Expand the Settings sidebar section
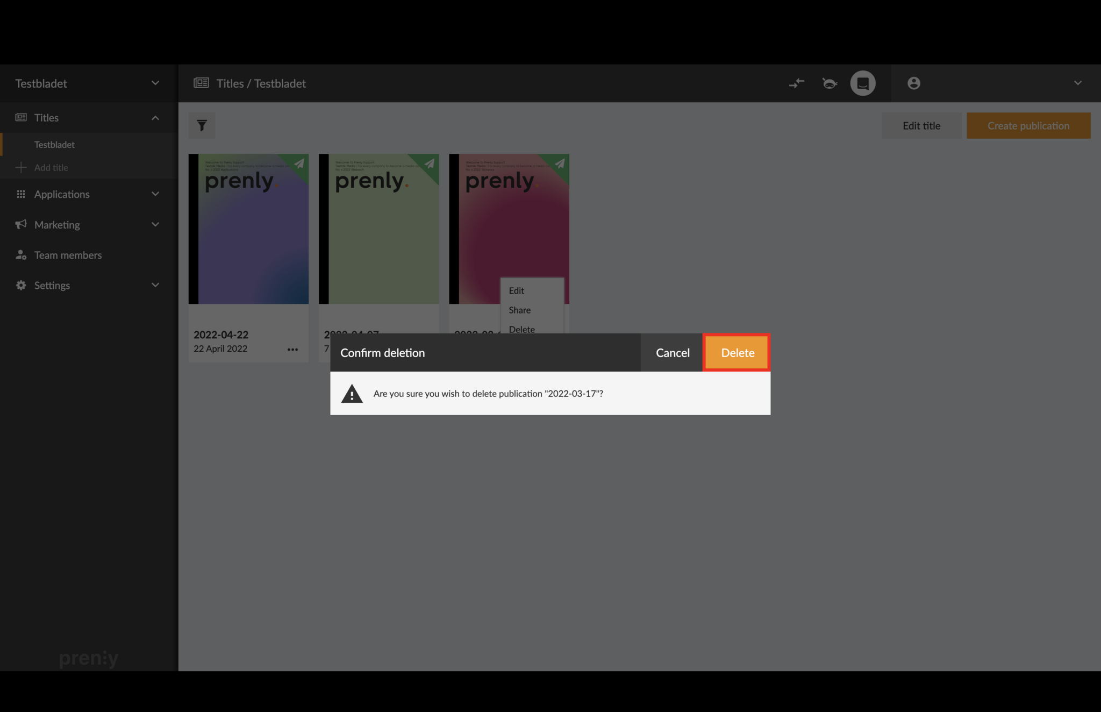Viewport: 1101px width, 712px height. click(x=155, y=285)
